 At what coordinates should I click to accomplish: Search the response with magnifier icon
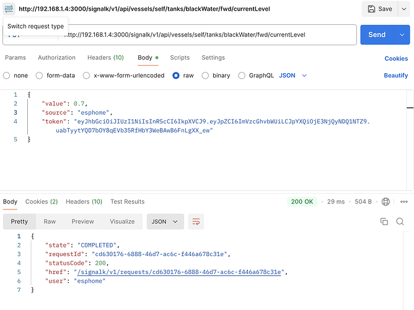(x=400, y=221)
